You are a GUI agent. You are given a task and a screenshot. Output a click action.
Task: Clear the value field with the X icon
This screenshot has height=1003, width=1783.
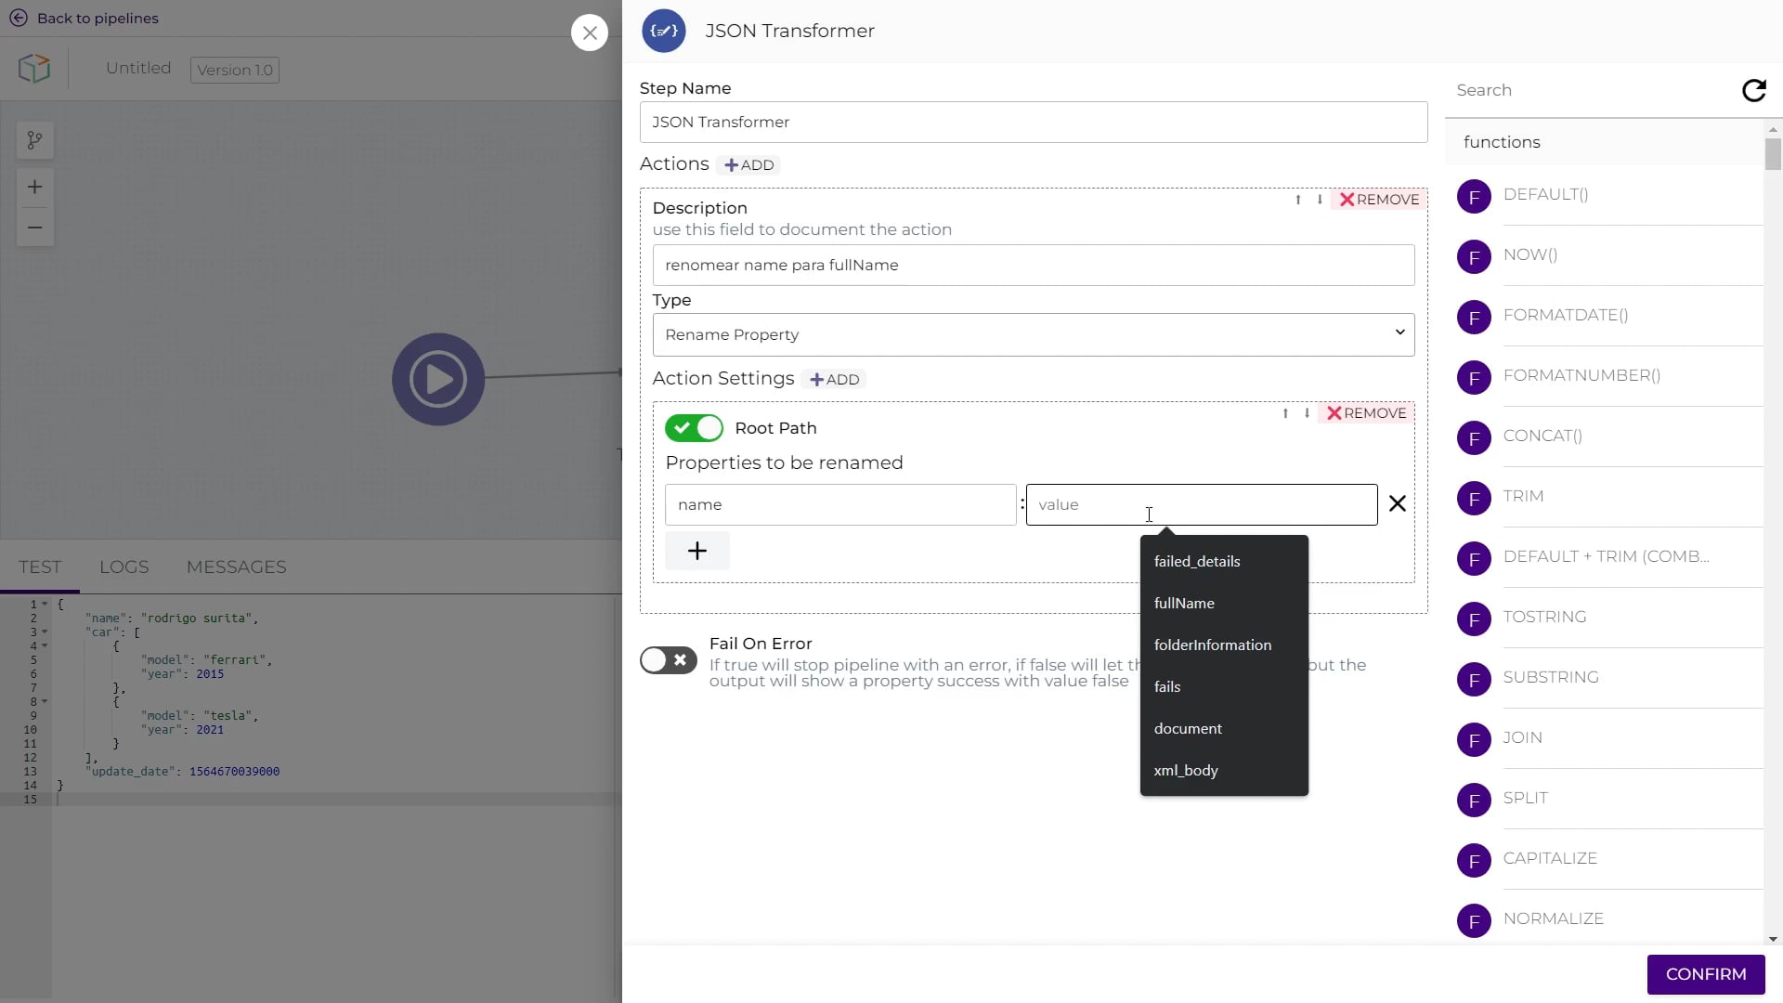(x=1398, y=503)
